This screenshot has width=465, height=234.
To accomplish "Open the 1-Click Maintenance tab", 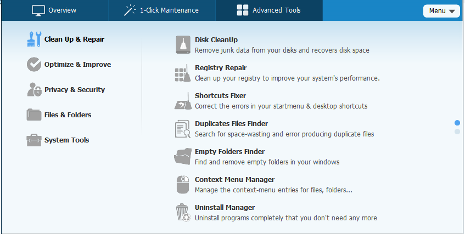I will 161,10.
